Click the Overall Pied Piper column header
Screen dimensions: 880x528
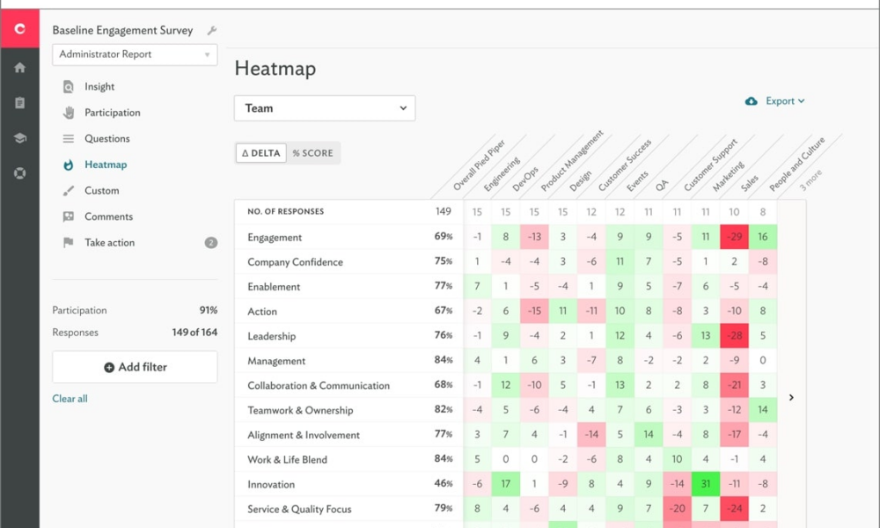click(479, 165)
